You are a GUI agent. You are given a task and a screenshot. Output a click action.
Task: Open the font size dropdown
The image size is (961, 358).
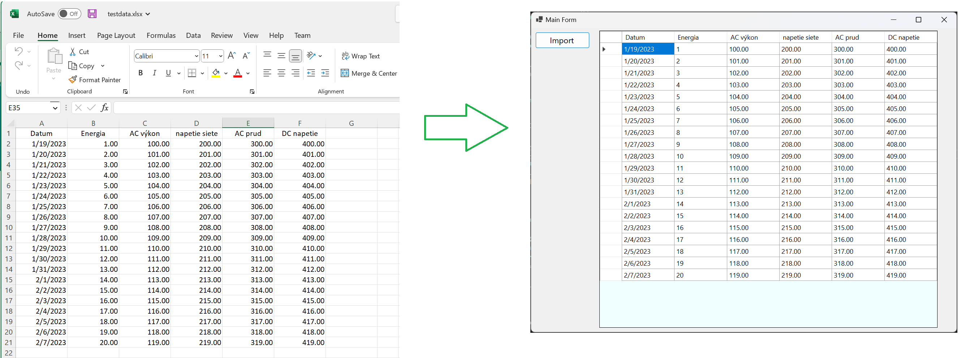coord(220,56)
